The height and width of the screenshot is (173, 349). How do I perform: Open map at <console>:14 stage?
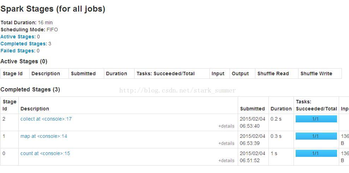(x=44, y=136)
